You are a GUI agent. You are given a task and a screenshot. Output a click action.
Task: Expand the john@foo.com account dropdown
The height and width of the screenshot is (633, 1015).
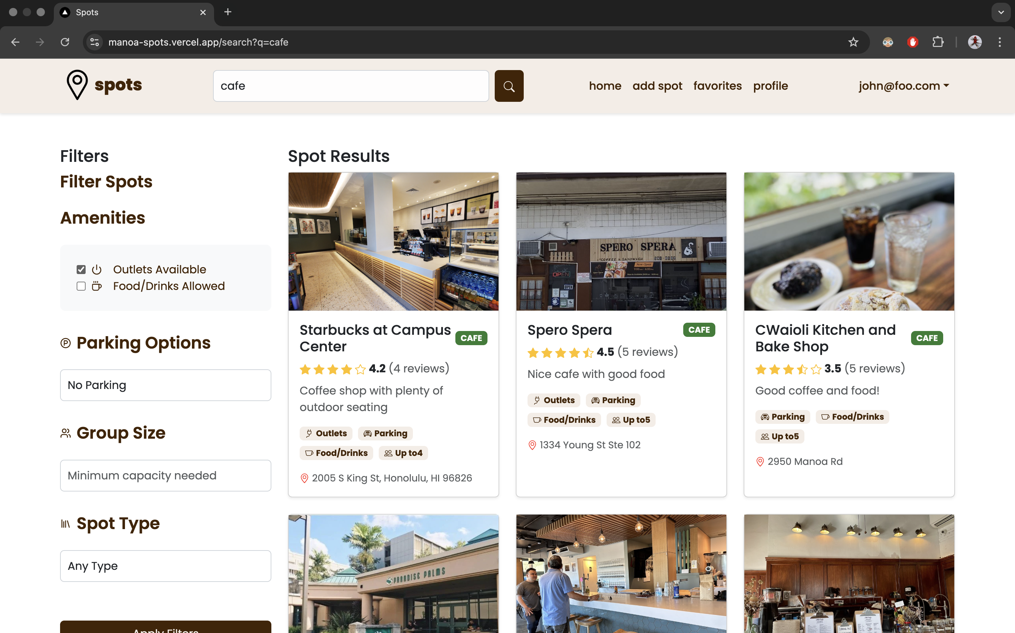903,86
